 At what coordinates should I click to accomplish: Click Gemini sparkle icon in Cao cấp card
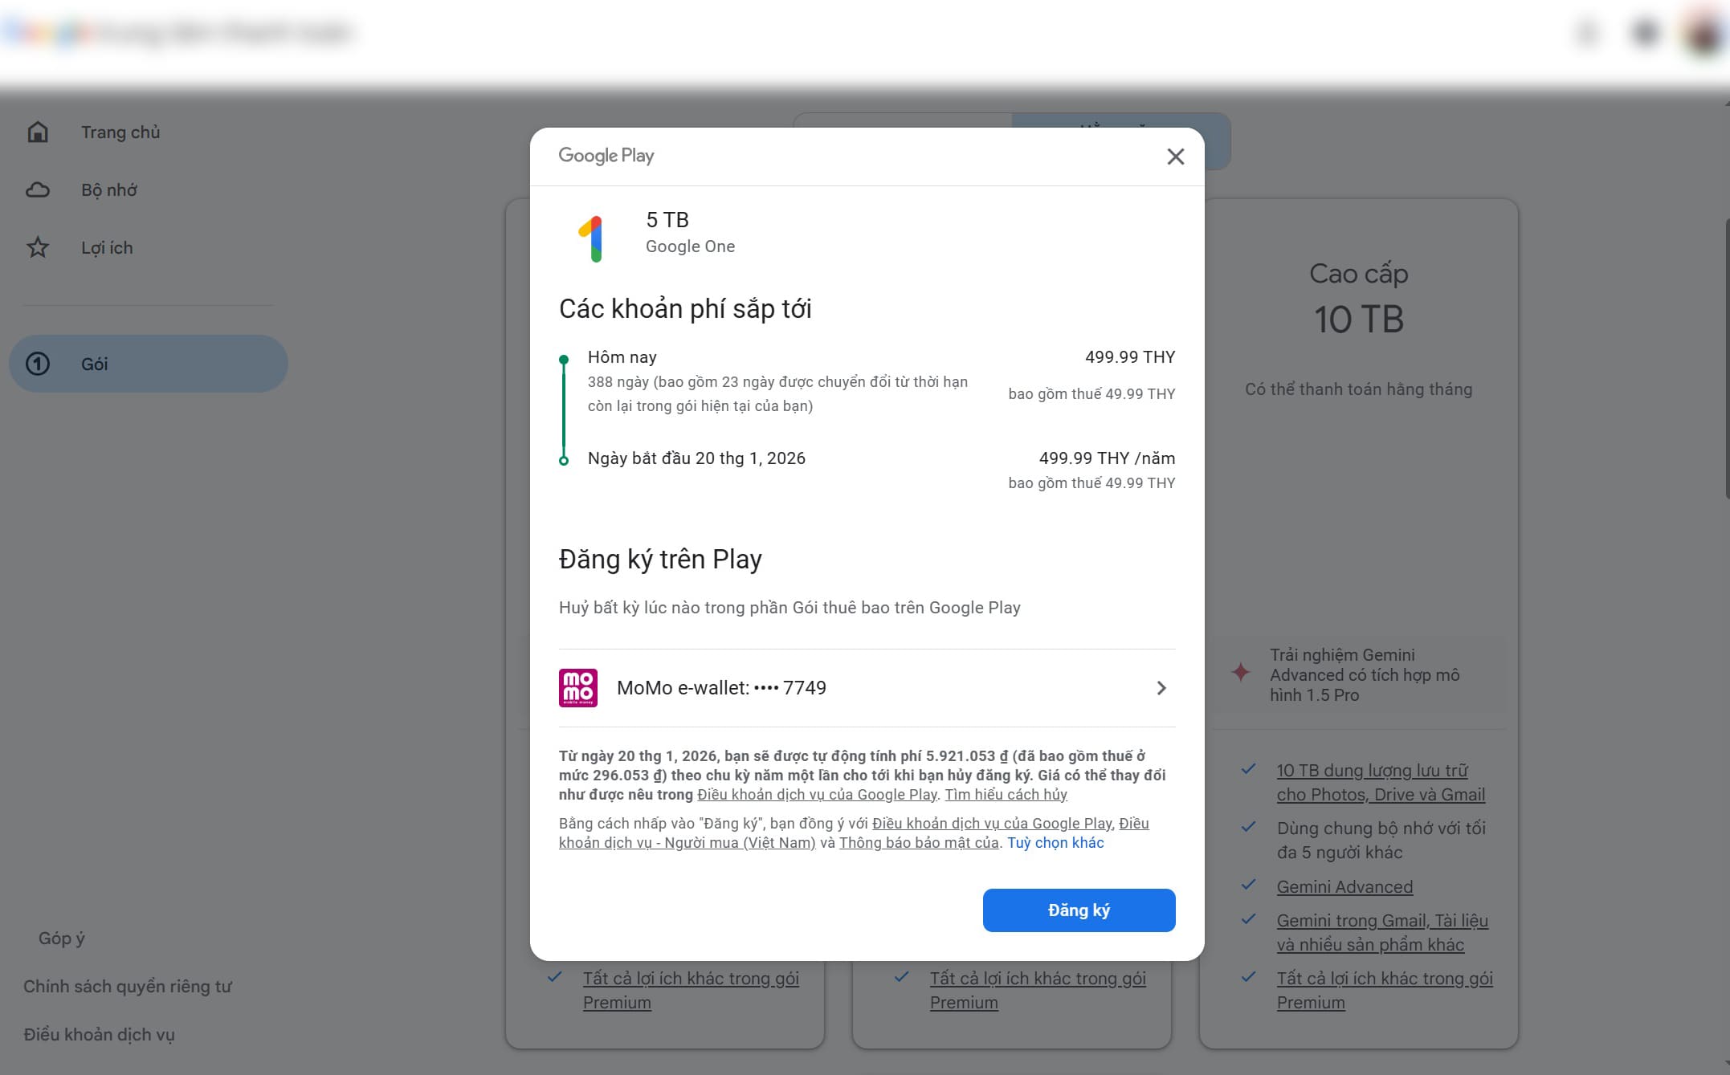1240,673
